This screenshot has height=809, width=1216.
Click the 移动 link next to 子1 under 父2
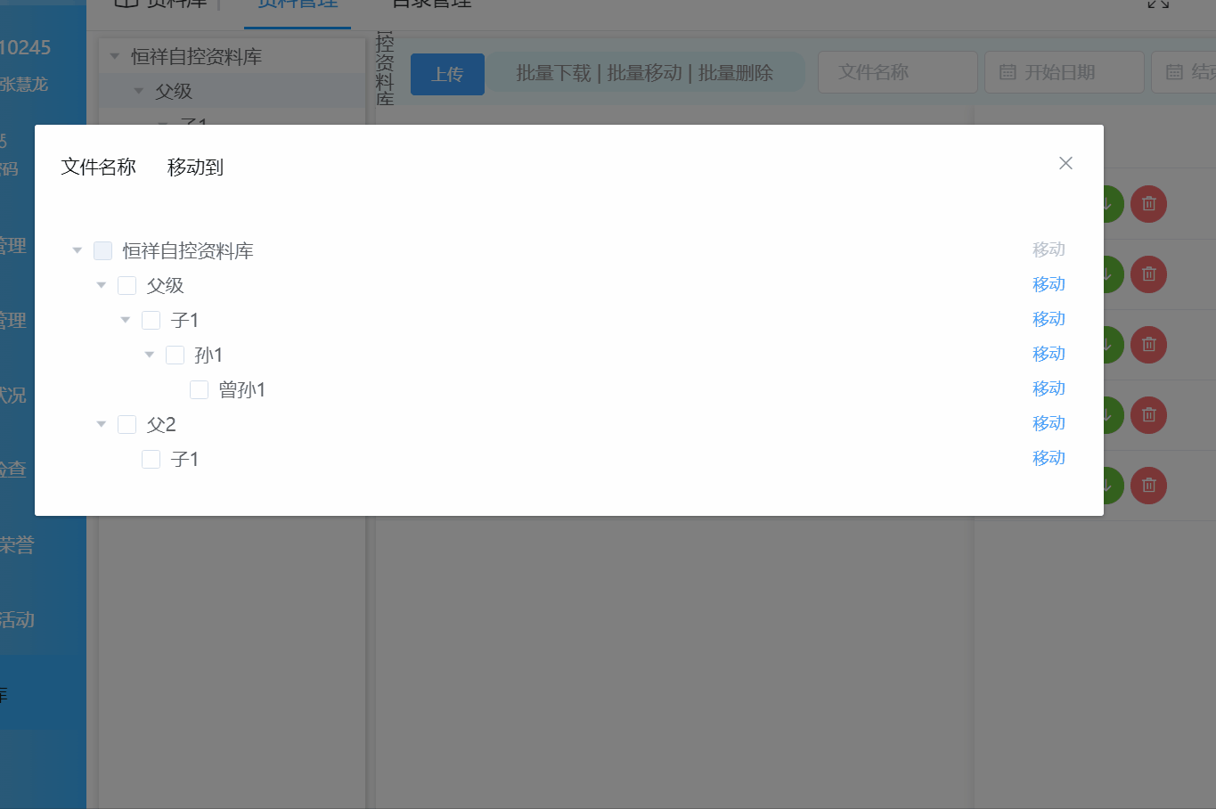coord(1049,457)
